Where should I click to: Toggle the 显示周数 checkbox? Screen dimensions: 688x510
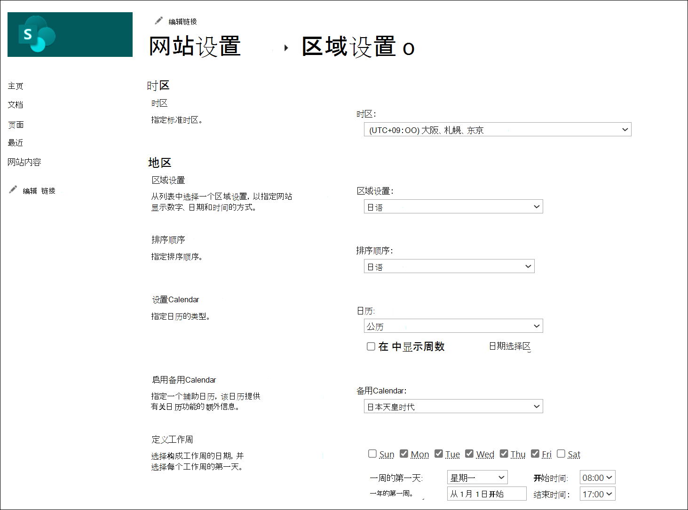click(x=371, y=346)
